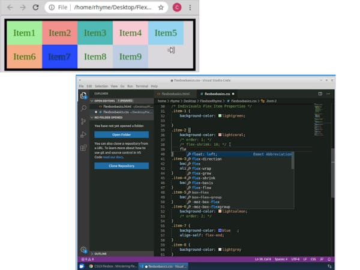Bookmark the page with the star icon
The width and height of the screenshot is (360, 270).
pyautogui.click(x=161, y=8)
